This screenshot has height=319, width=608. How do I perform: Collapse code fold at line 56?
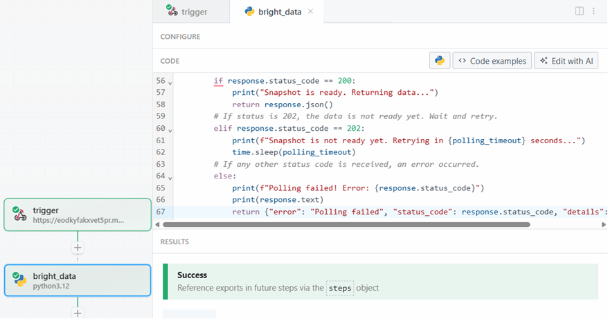[170, 83]
